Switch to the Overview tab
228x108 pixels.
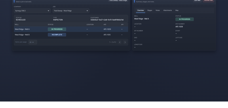pos(141,10)
